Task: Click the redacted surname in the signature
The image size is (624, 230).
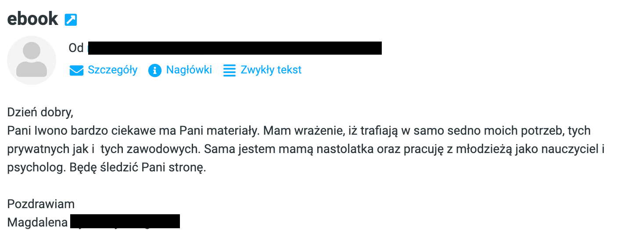Action: click(125, 221)
